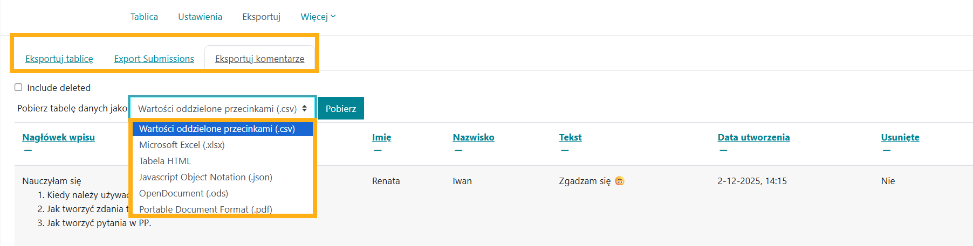Image resolution: width=973 pixels, height=246 pixels.
Task: Hide the Tekst column using its dash icon
Action: (x=565, y=151)
